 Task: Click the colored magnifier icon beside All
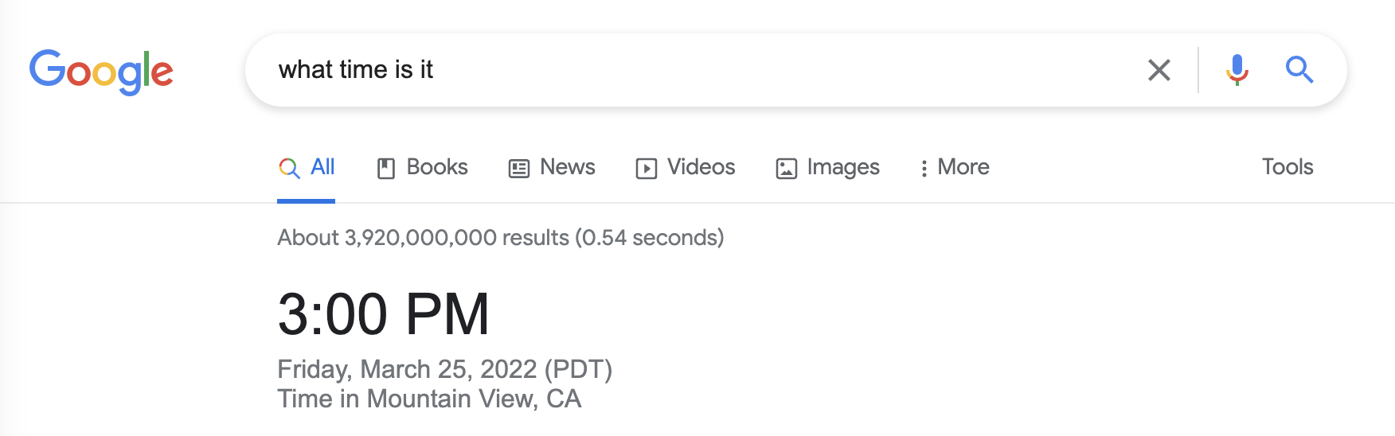coord(289,168)
